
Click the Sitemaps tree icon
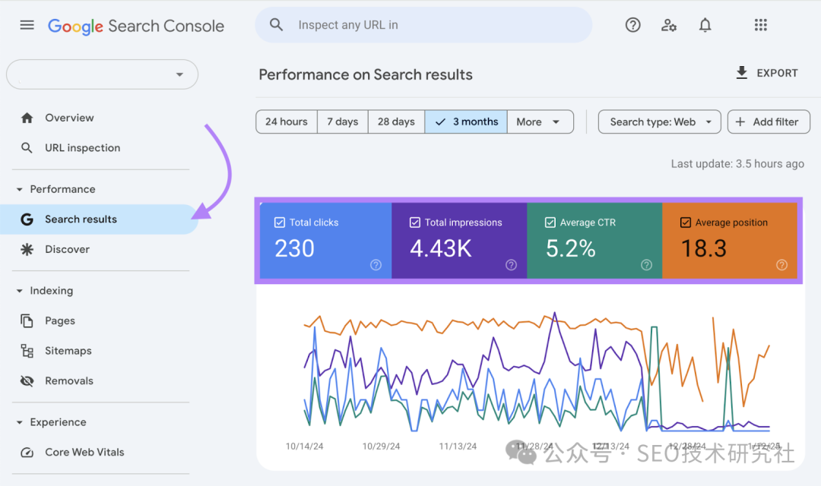[x=27, y=351]
